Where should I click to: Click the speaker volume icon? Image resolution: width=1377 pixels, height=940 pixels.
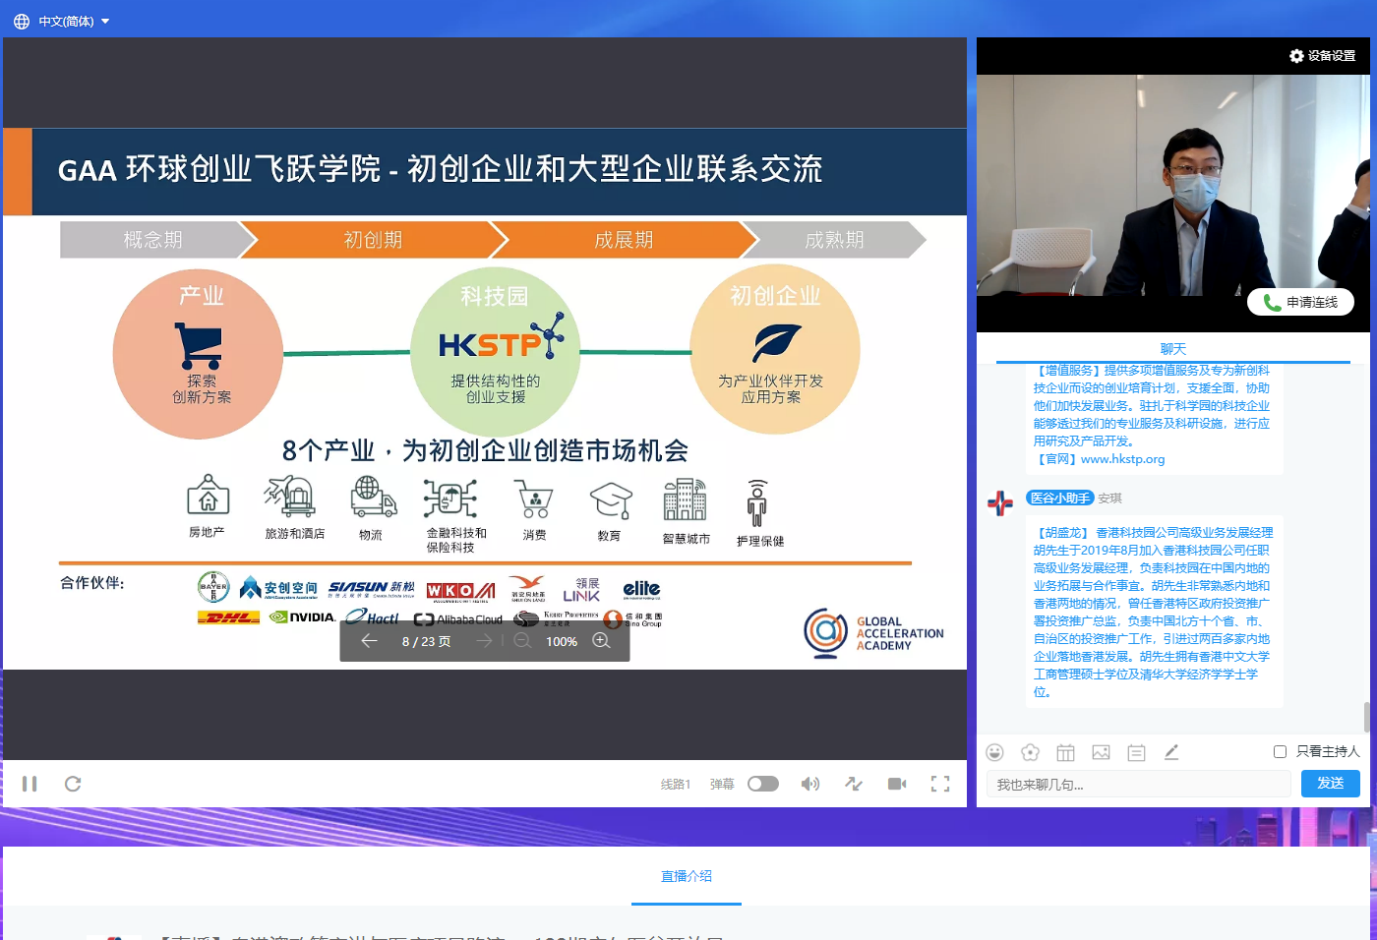coord(809,784)
